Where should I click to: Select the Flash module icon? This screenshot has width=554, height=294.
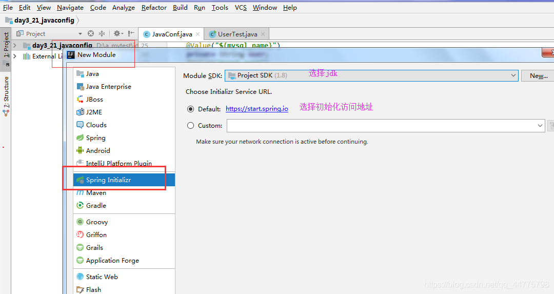(x=80, y=290)
